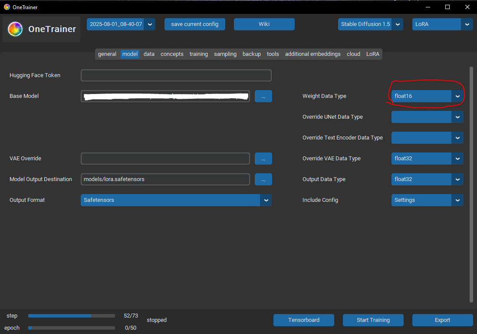Click the Model Output Destination field

pos(165,179)
